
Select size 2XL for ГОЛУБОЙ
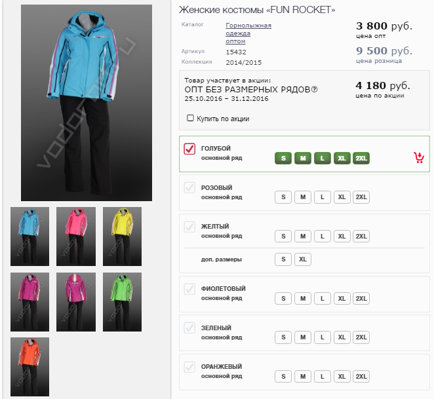click(x=361, y=159)
